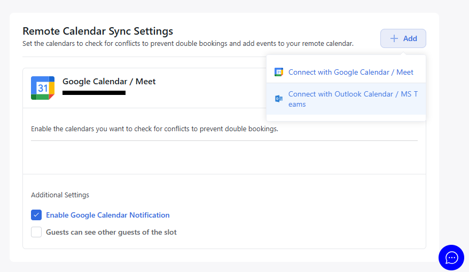The height and width of the screenshot is (272, 469).
Task: Click the empty calendar list area
Action: pyautogui.click(x=224, y=157)
